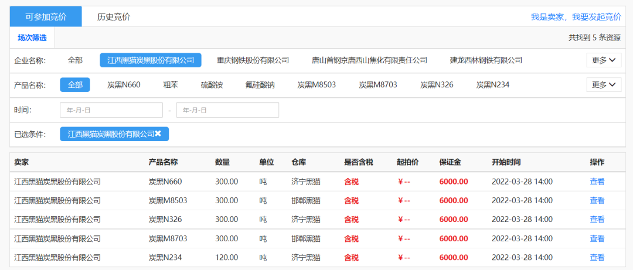Select company 江西黑猫炭黑股份有限公司 filter option
Screen dimensions: 633x270
151,60
